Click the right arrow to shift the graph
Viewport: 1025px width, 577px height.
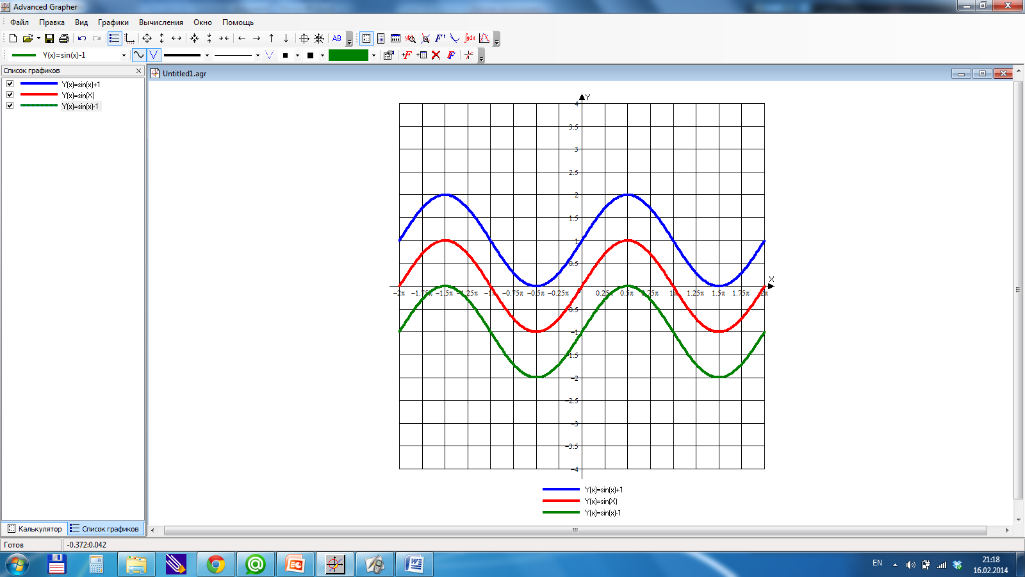point(256,38)
